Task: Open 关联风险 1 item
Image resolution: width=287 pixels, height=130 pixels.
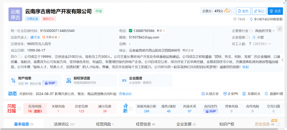Action: tap(58, 108)
